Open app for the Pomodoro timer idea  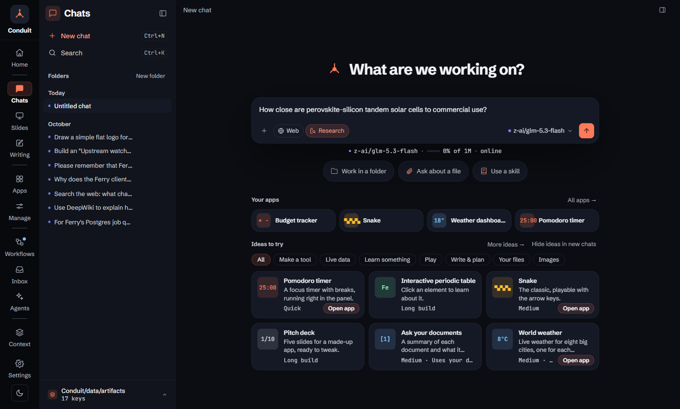(341, 308)
